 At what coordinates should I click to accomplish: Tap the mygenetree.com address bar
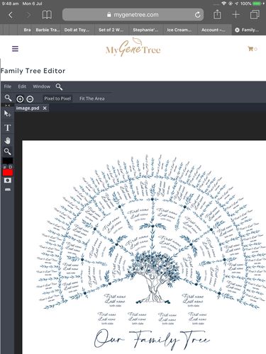133,15
